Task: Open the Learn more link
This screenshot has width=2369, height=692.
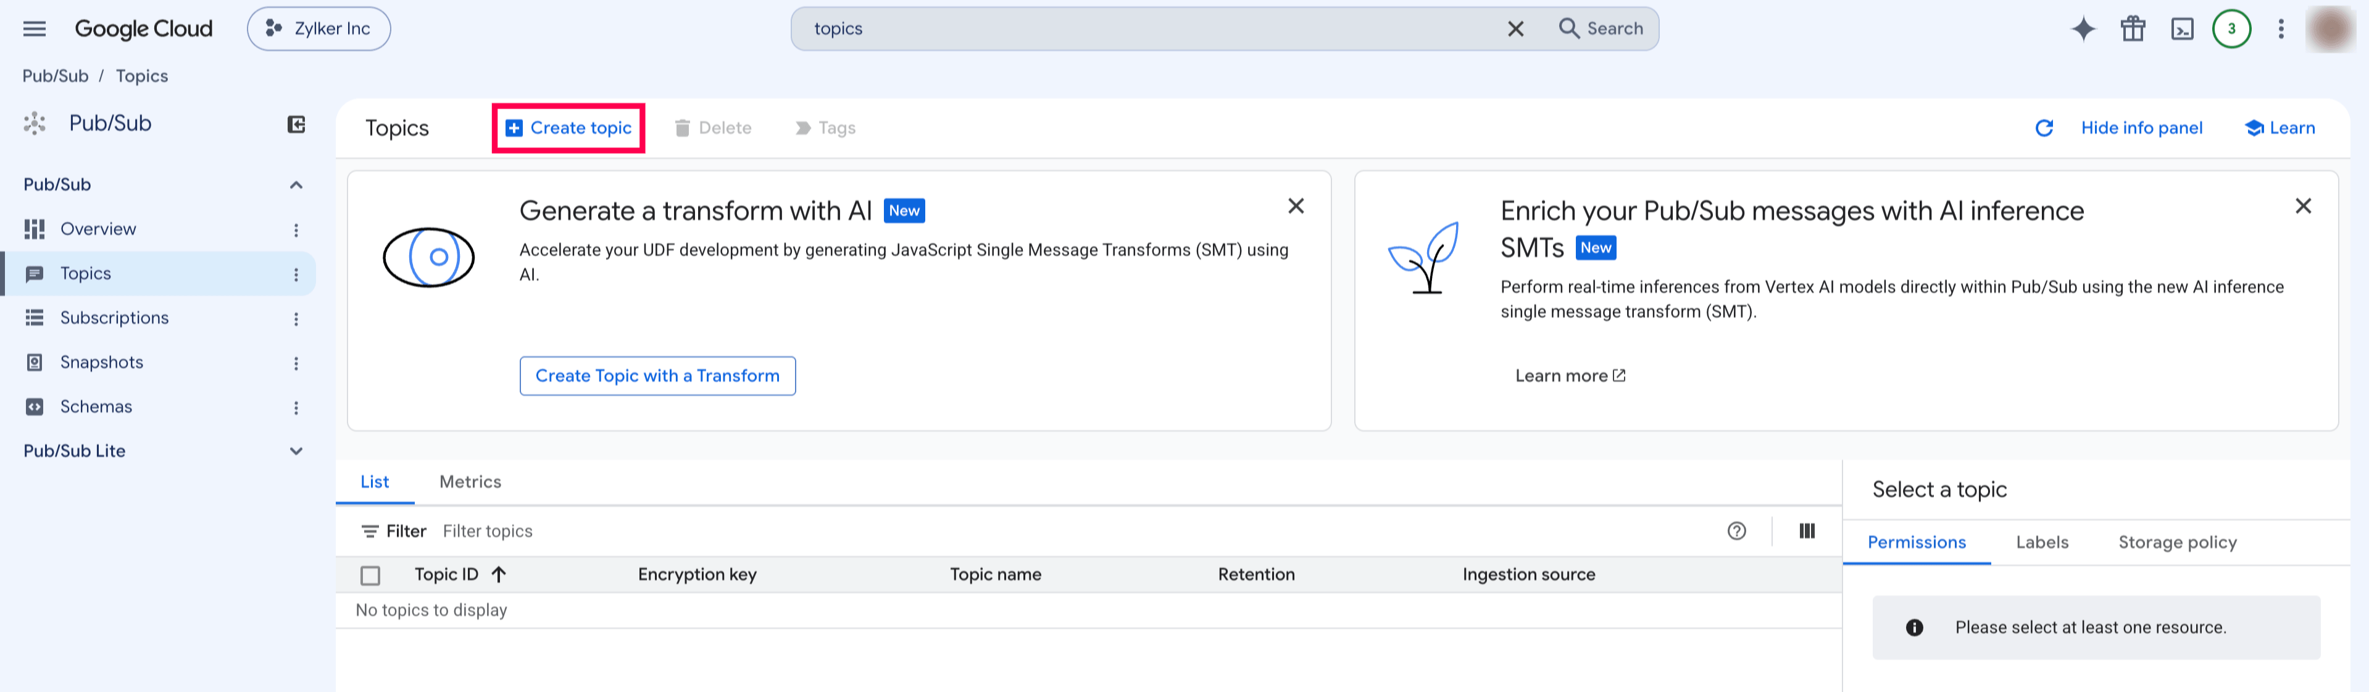Action: (1570, 376)
